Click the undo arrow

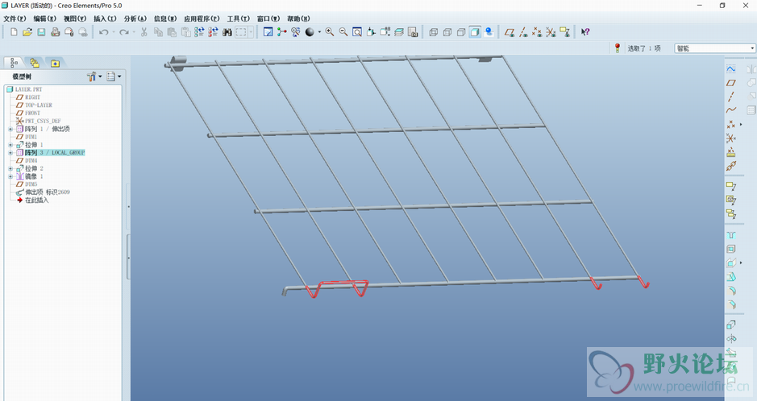click(103, 32)
